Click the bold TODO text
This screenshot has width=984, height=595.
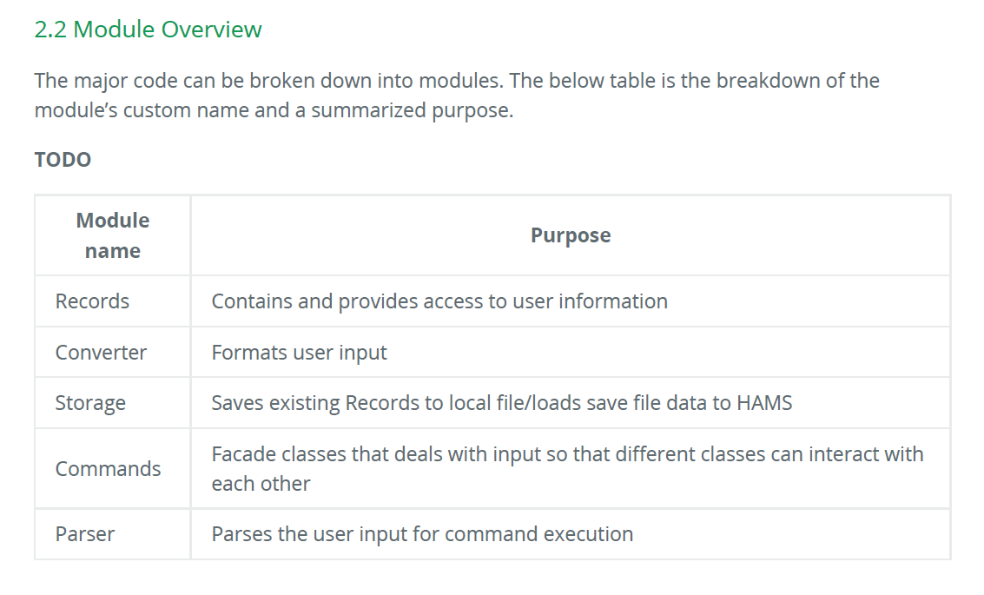(63, 160)
